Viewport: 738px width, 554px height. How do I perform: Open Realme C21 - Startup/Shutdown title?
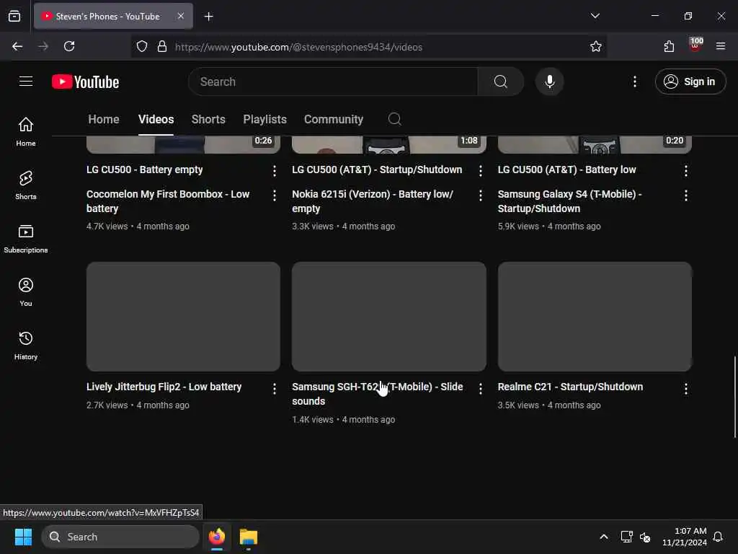click(570, 387)
